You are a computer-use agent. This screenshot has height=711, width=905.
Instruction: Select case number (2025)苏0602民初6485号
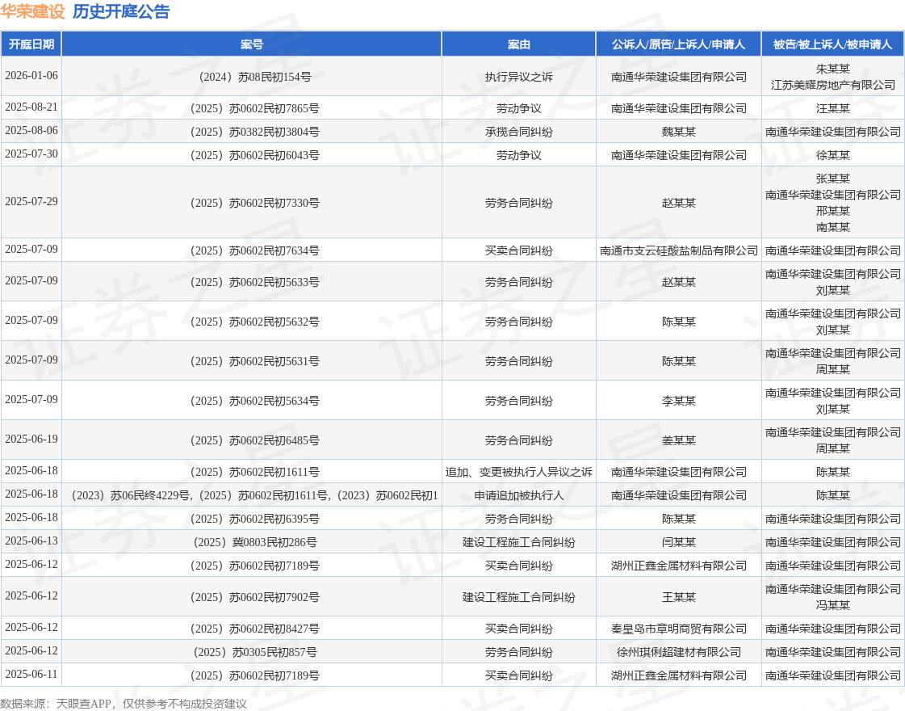tap(252, 440)
